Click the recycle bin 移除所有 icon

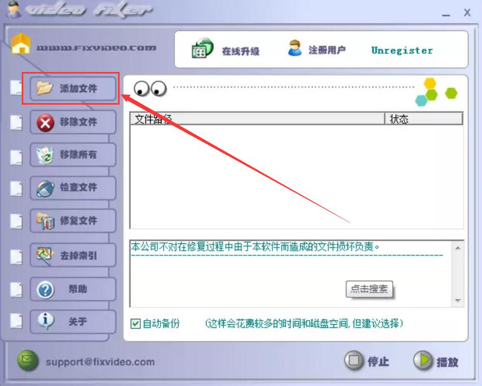[45, 155]
